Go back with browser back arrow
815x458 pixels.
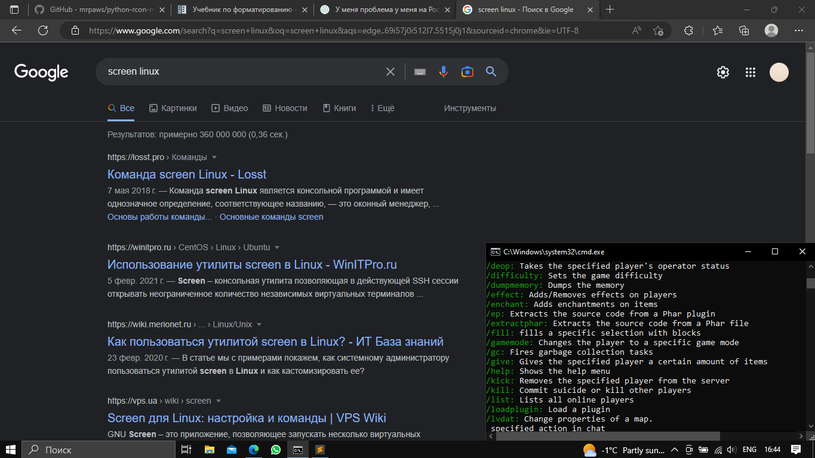17,30
